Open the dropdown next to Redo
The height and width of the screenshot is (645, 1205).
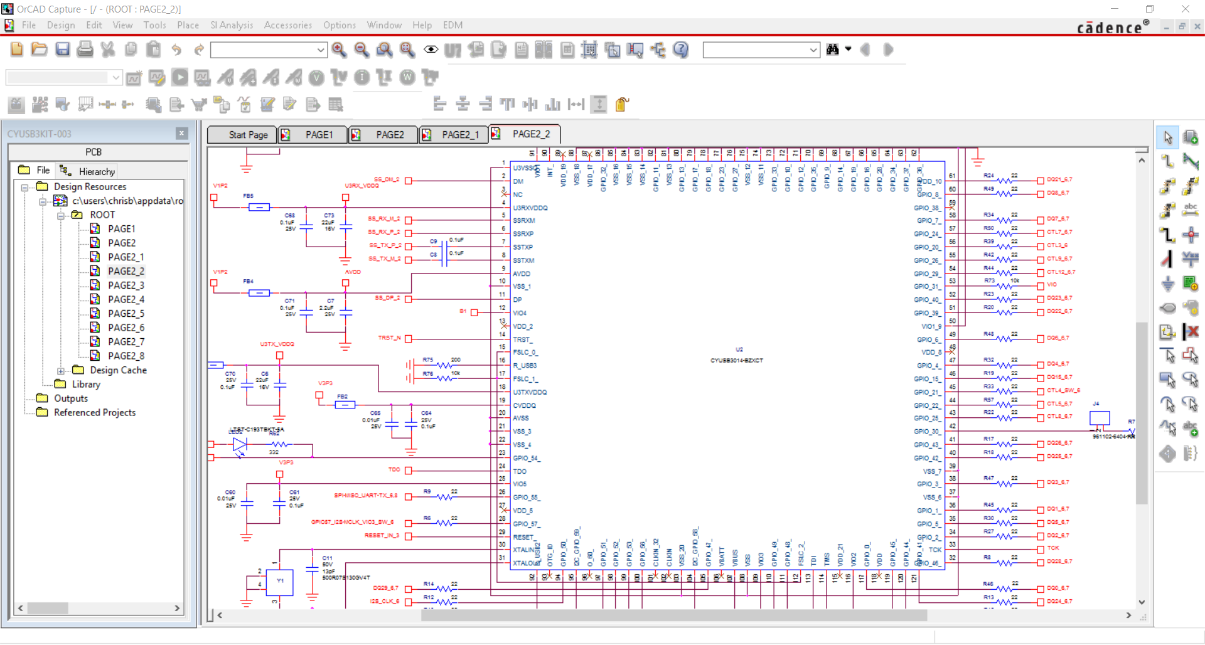[x=321, y=50]
